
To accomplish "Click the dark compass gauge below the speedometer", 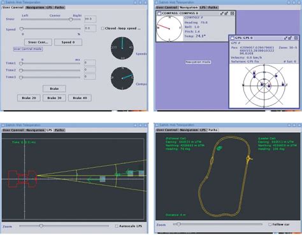I will (122, 79).
